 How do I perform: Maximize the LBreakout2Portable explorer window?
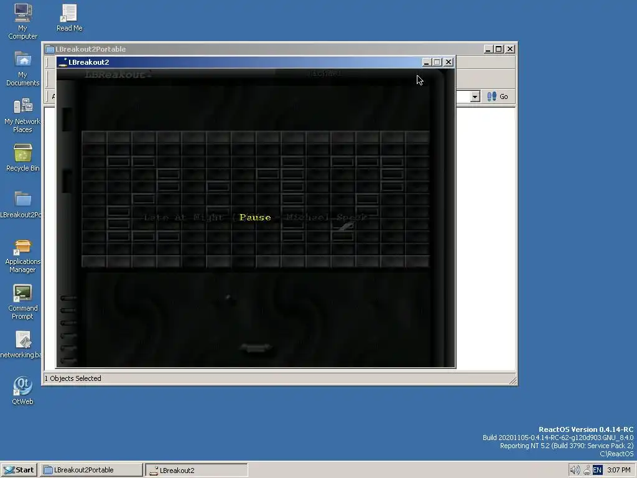click(x=499, y=49)
